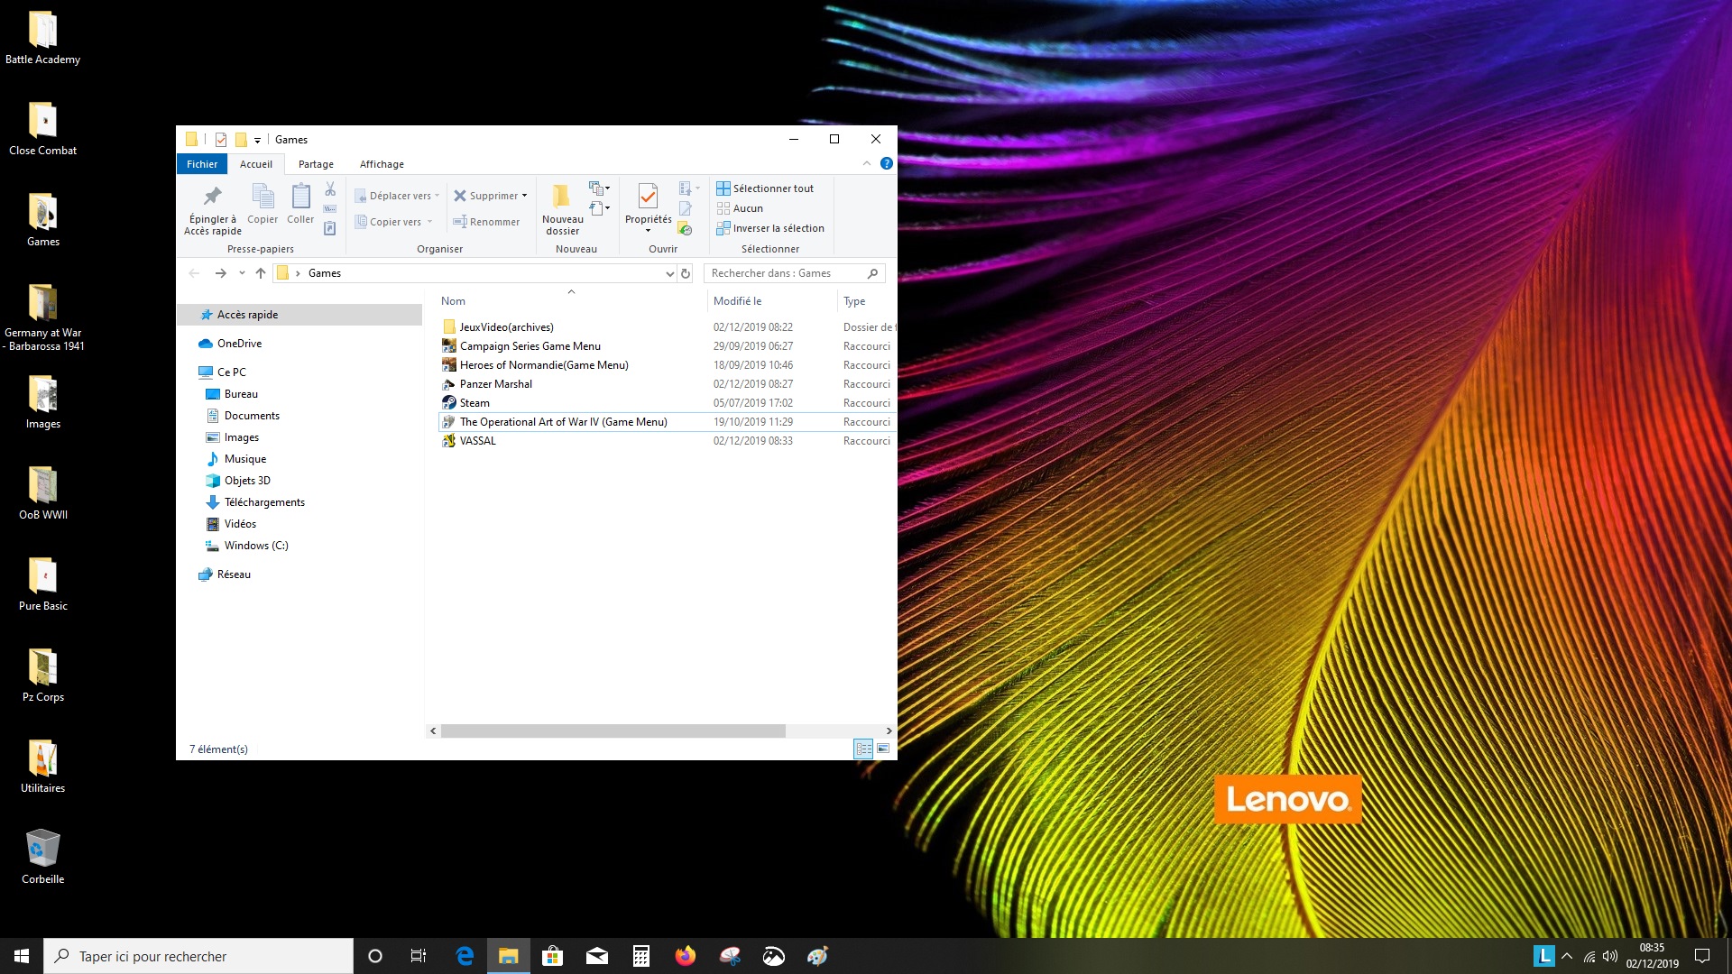Switch to the Affichage ribbon tab
Screen dimensions: 1732x974
click(x=382, y=164)
